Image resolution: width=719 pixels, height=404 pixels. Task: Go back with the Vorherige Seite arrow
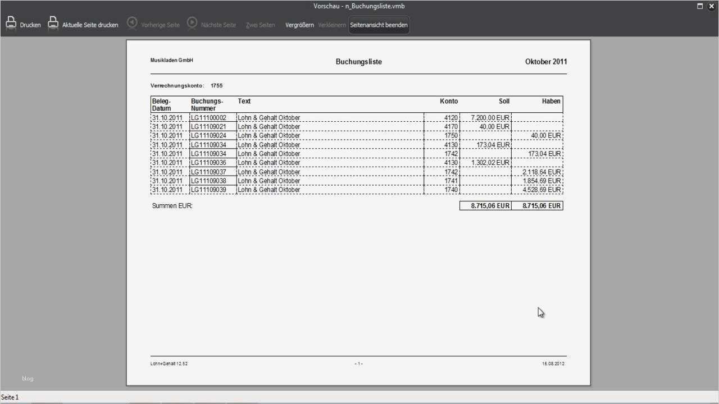coord(132,22)
